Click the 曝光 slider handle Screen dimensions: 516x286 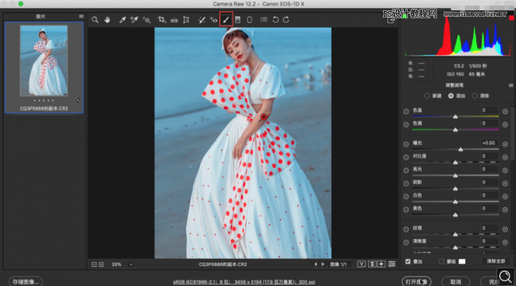(x=460, y=149)
